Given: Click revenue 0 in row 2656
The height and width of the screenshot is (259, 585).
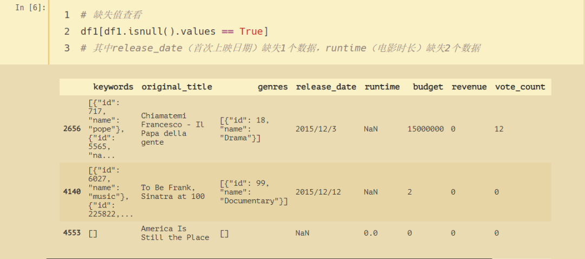Looking at the screenshot, I should point(453,129).
